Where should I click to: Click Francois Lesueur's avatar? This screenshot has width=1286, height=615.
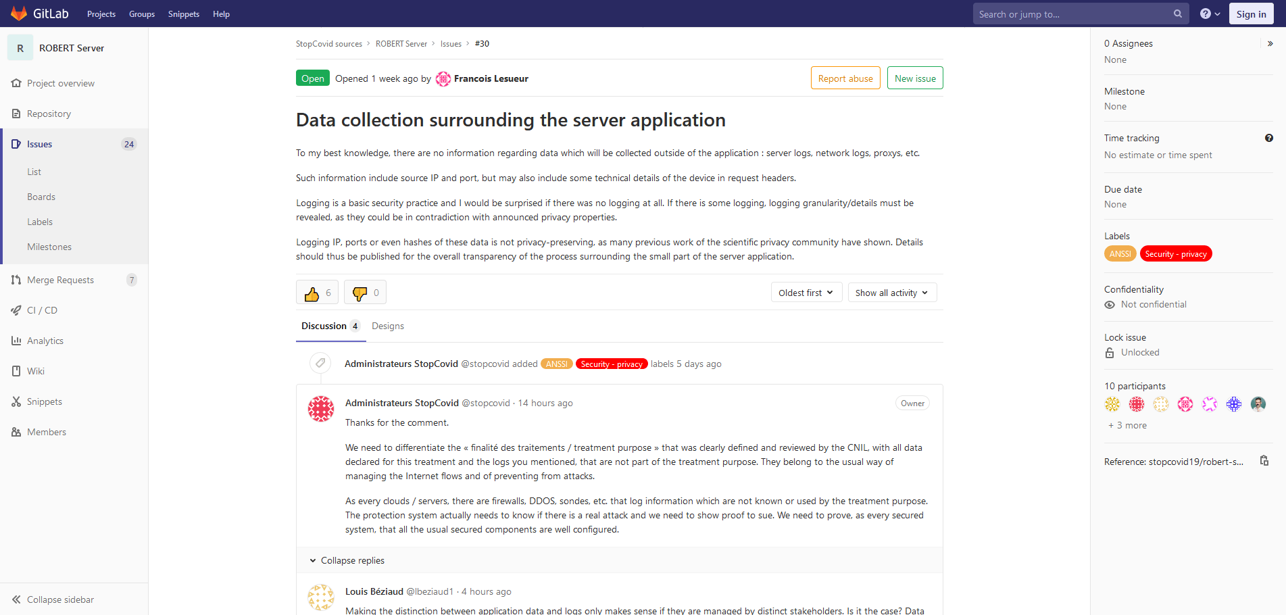(443, 79)
